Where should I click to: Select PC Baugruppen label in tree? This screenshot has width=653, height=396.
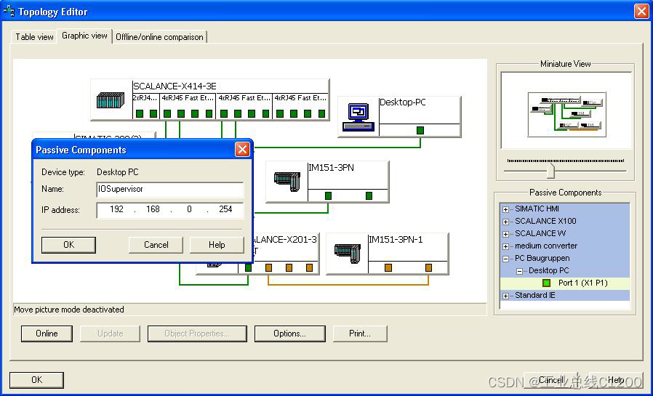[542, 259]
